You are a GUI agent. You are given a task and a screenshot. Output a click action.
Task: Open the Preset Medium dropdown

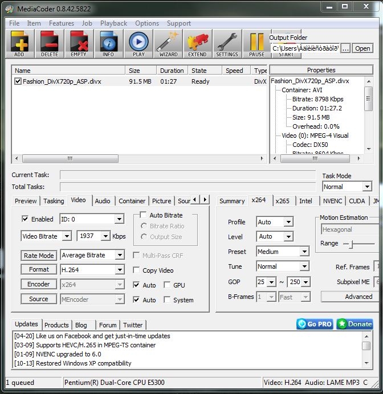click(x=283, y=252)
